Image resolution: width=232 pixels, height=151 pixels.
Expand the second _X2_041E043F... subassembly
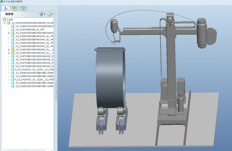tap(9, 53)
